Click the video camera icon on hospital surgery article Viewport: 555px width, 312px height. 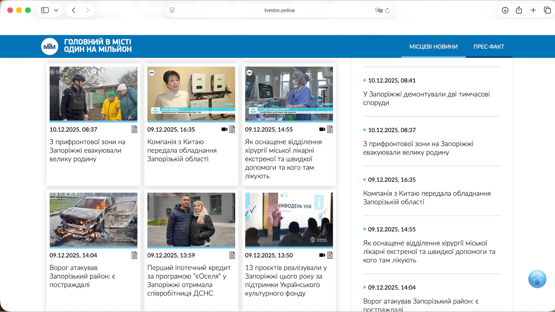[322, 129]
